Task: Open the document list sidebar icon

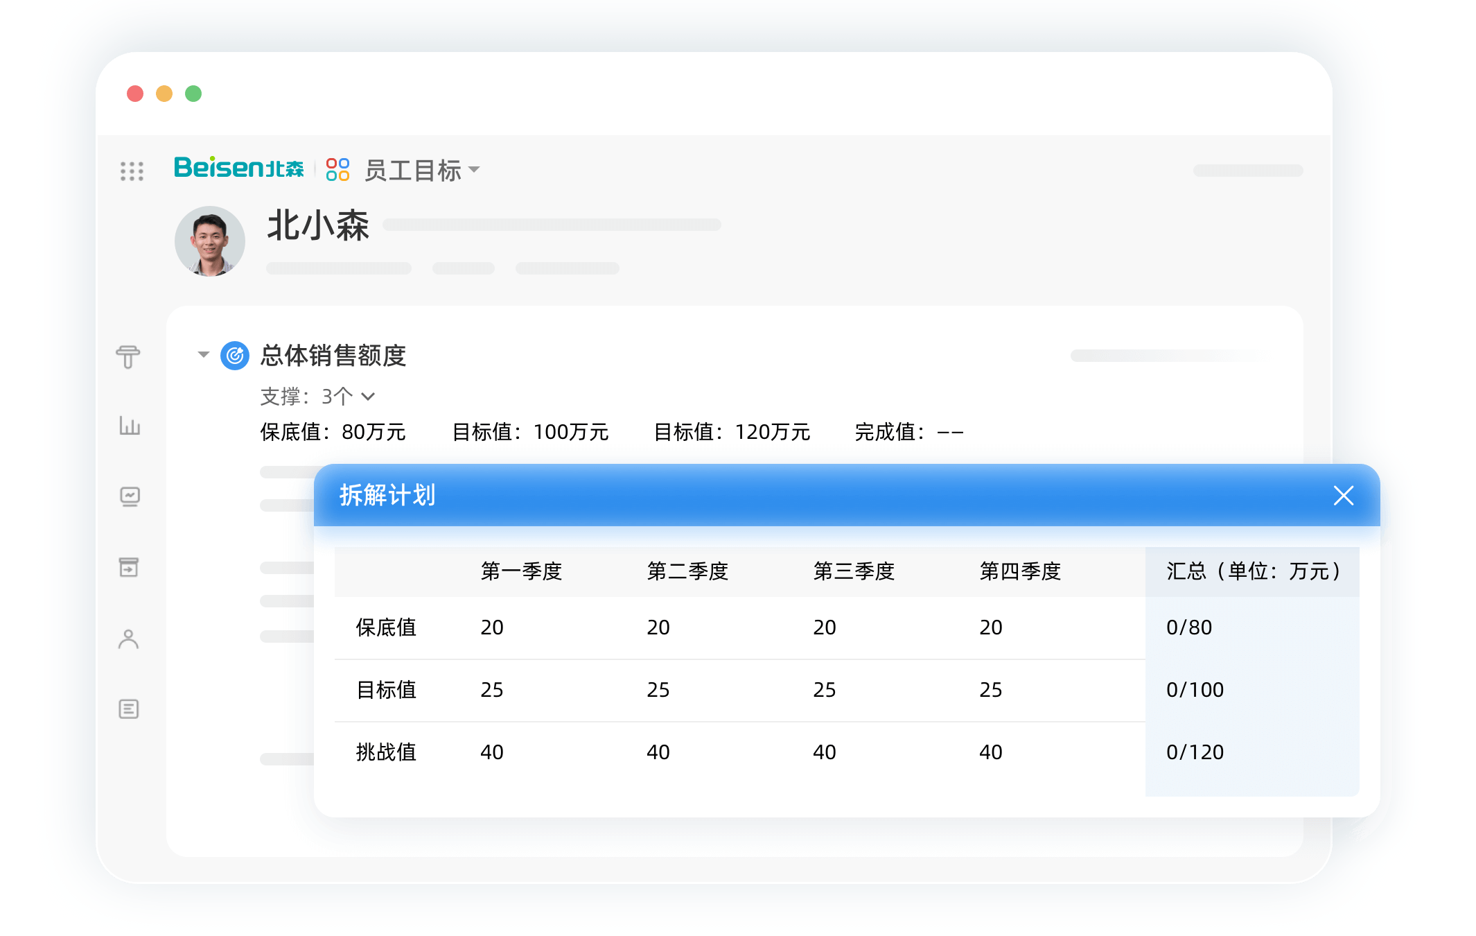Action: pos(129,709)
